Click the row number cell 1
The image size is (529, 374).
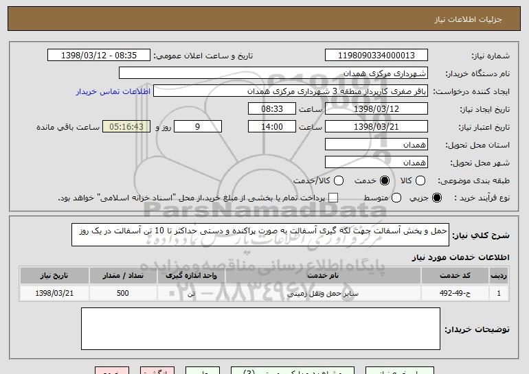[x=499, y=293]
